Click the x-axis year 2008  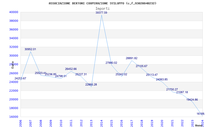point(41,123)
